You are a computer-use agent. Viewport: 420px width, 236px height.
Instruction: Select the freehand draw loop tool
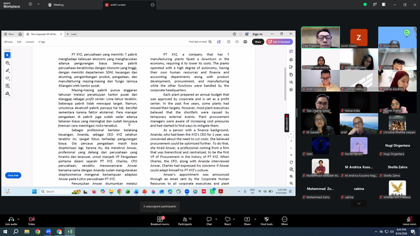[x=7, y=79]
